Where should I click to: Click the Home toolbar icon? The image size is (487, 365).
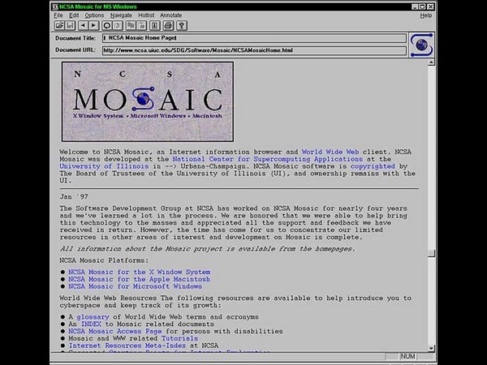(x=119, y=25)
